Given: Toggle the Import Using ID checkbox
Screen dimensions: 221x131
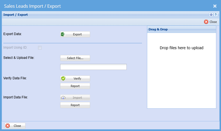Looking at the screenshot, I should coord(40,48).
